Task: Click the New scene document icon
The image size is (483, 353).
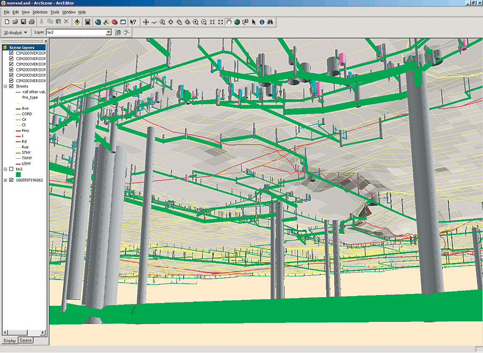Action: tap(7, 22)
